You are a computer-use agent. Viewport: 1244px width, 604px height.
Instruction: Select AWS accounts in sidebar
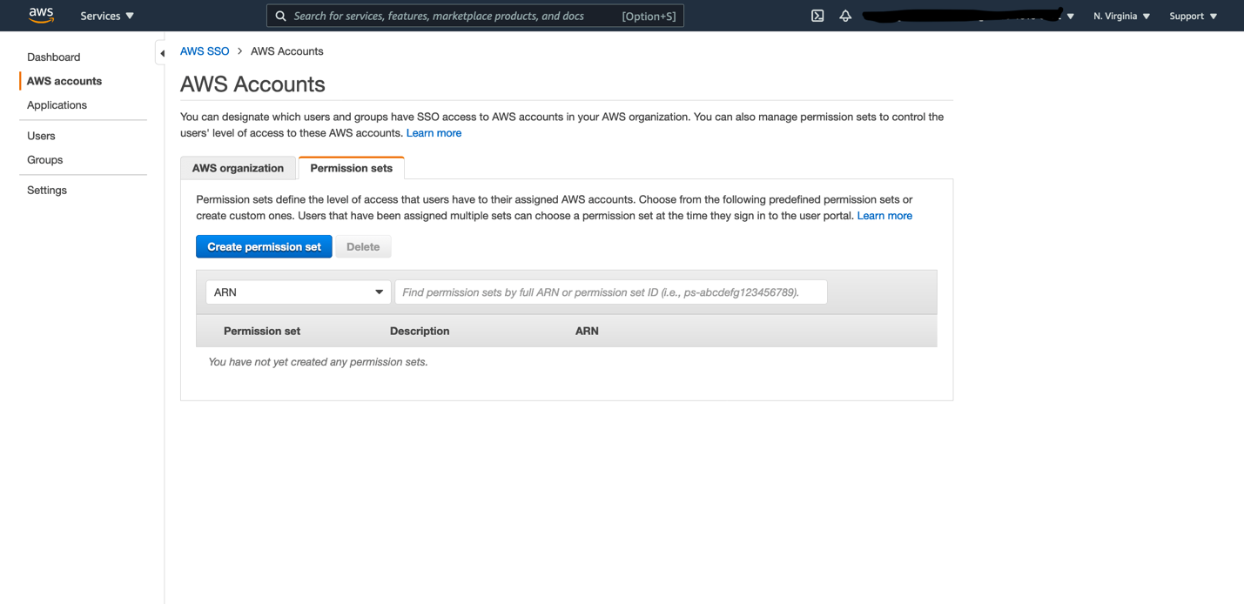[x=64, y=81]
